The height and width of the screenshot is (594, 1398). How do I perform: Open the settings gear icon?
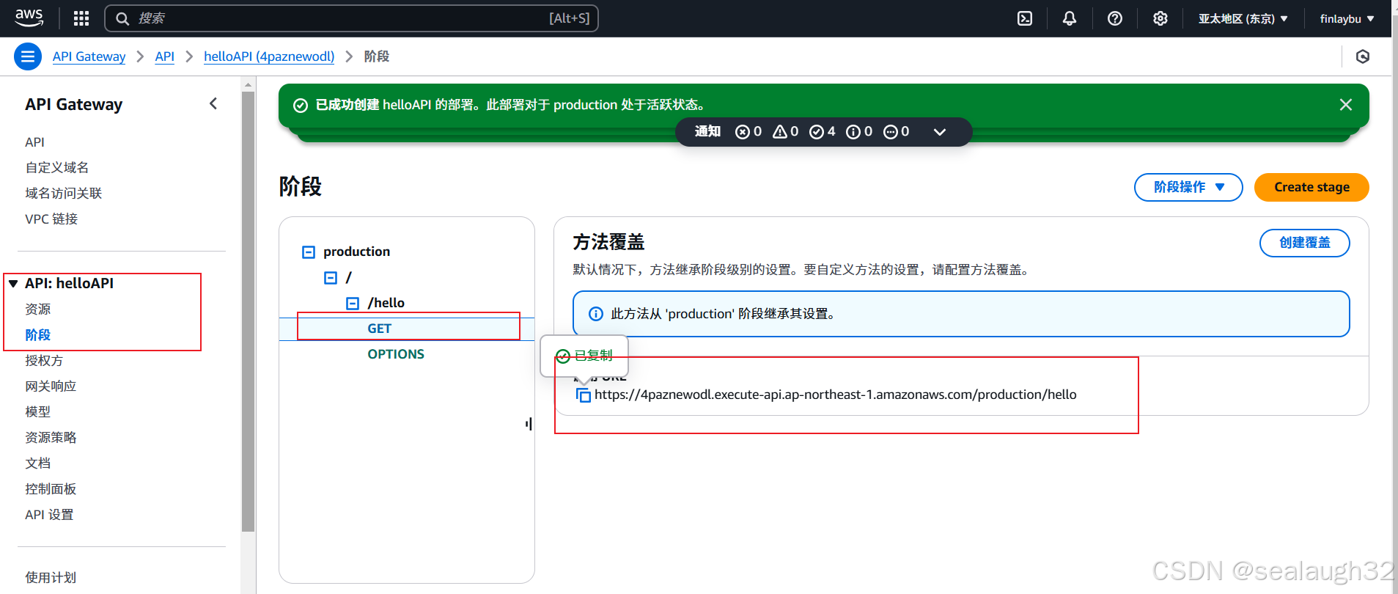tap(1160, 18)
